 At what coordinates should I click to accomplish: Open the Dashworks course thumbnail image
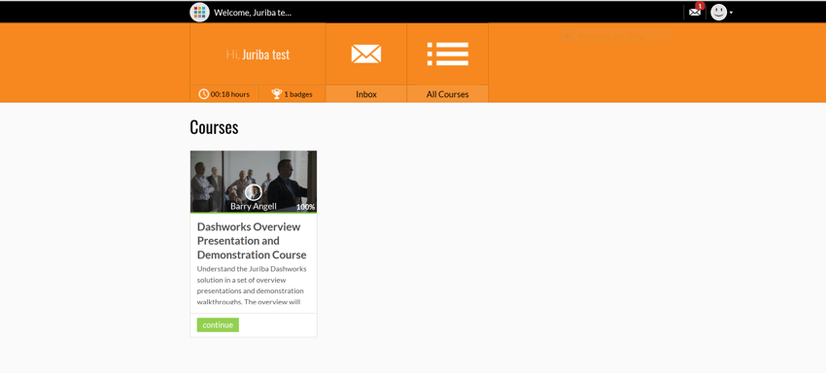point(254,182)
